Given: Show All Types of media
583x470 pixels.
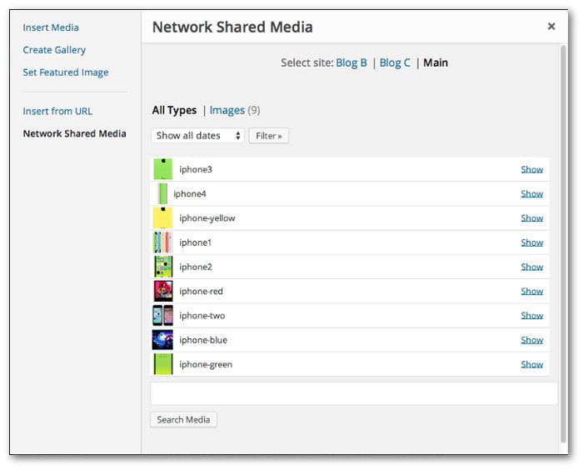Looking at the screenshot, I should pos(174,110).
